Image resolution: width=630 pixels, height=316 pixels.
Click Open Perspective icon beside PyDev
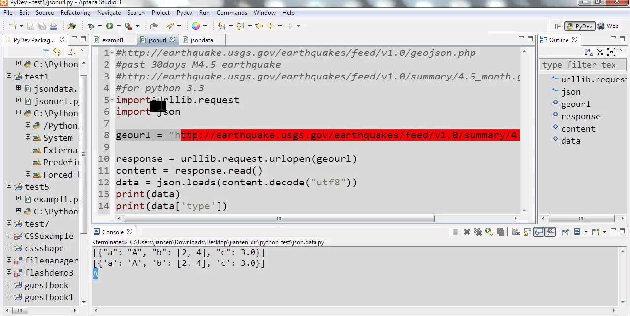(558, 26)
